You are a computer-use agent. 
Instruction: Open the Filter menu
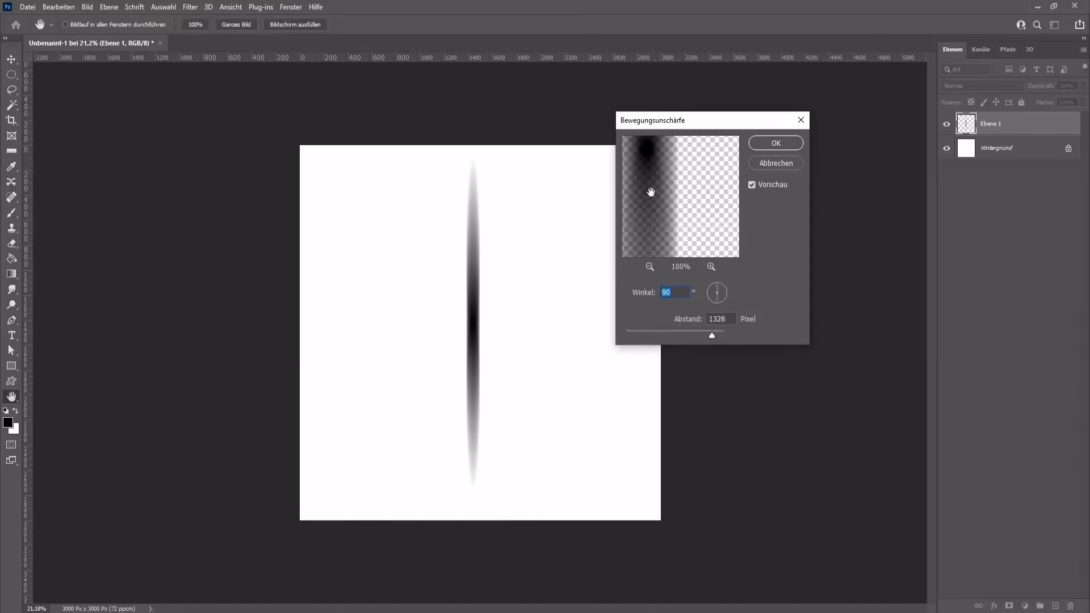pos(190,7)
